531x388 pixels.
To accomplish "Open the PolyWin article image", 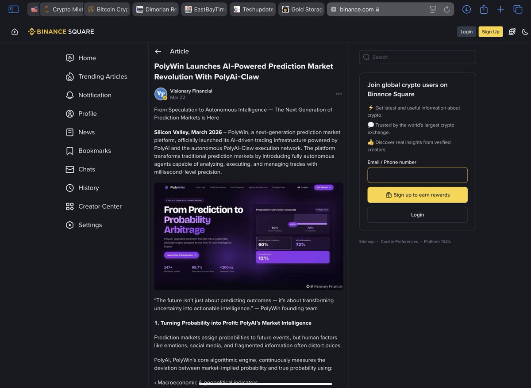I will point(249,236).
